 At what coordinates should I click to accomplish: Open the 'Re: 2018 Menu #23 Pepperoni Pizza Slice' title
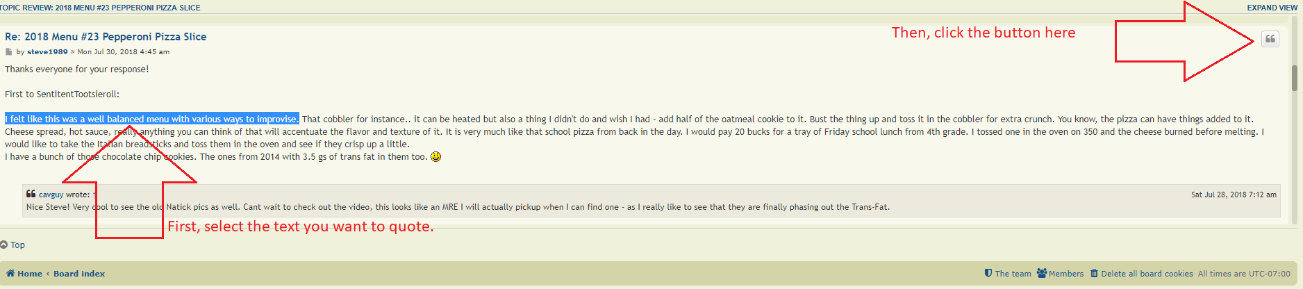[106, 37]
